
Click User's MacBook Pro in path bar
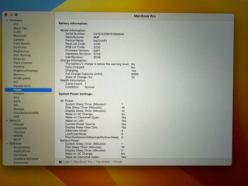[78, 162]
